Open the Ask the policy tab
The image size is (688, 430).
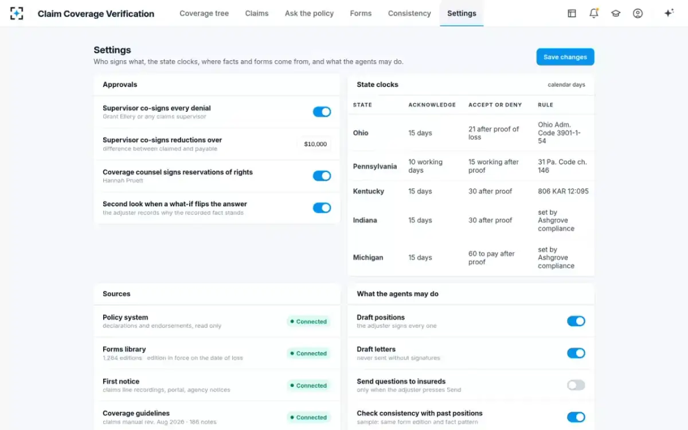[309, 13]
